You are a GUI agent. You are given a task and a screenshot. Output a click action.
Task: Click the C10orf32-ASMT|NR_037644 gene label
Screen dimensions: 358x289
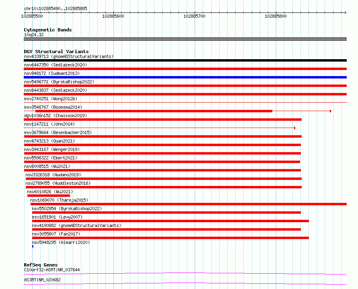click(52, 270)
